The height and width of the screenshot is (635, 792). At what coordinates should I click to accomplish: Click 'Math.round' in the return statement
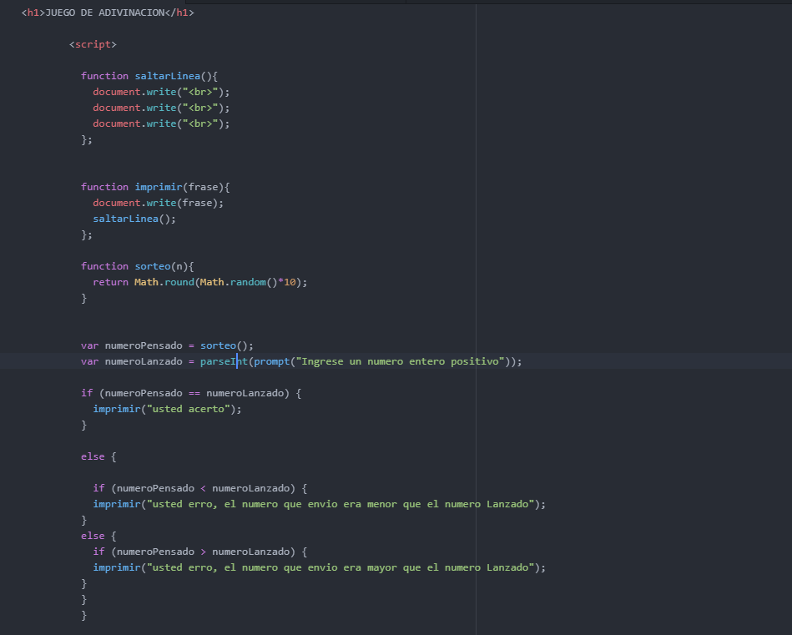pyautogui.click(x=164, y=282)
